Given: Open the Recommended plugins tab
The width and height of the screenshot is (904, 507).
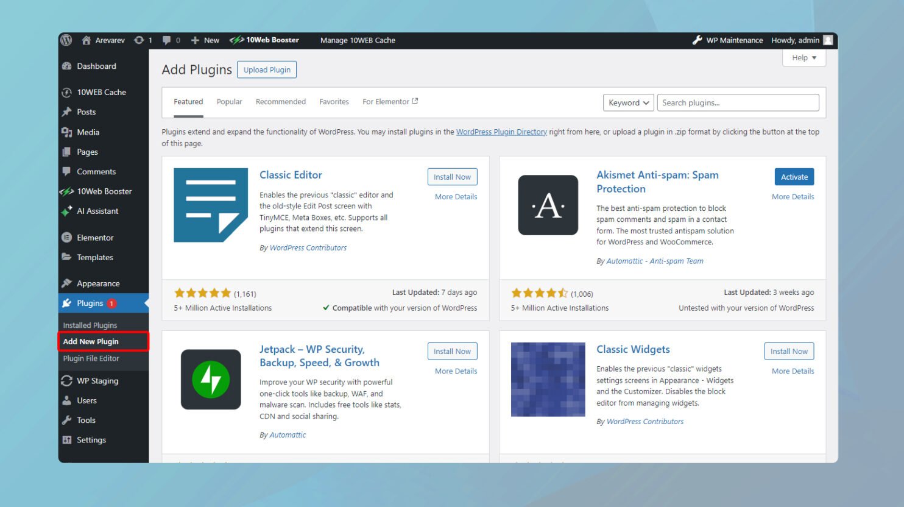Looking at the screenshot, I should [x=280, y=101].
